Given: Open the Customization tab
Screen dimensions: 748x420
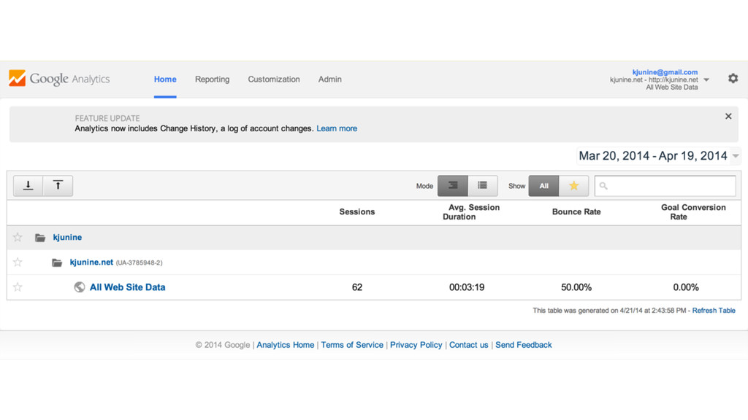Looking at the screenshot, I should tap(274, 79).
